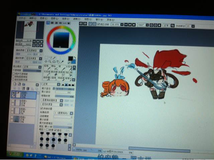Select the Magic Wand tool
The image size is (214, 160).
pyautogui.click(x=54, y=58)
